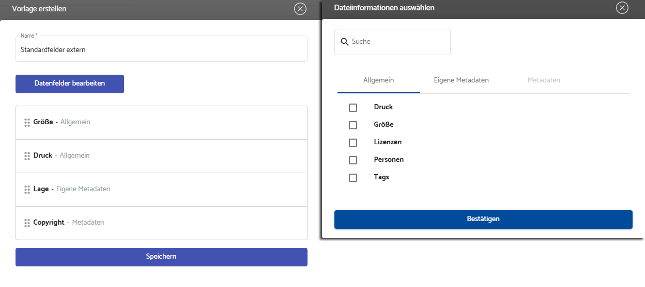Click the Speichern button
This screenshot has height=287, width=645.
point(161,257)
